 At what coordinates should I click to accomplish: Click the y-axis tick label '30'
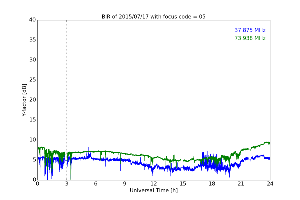point(33,60)
